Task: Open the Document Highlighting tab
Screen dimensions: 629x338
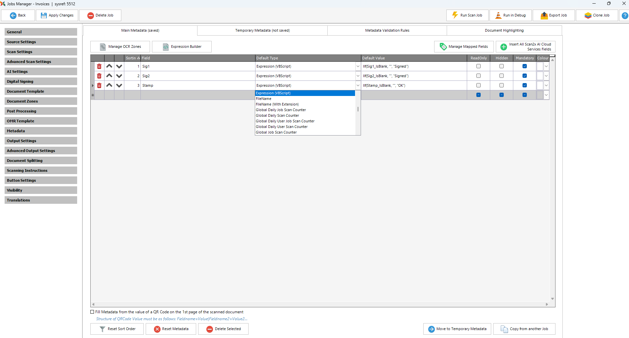Action: coord(504,30)
